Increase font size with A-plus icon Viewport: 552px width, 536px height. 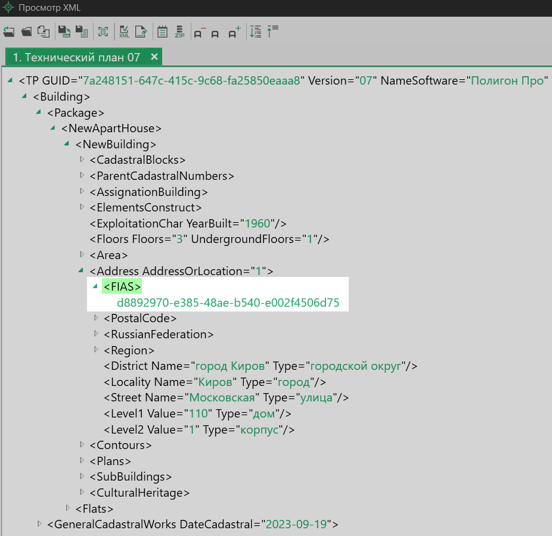click(234, 33)
